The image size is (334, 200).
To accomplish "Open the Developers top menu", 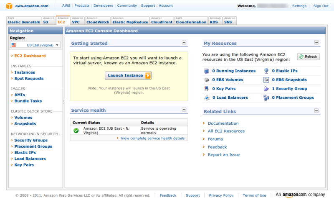I will click(x=103, y=5).
